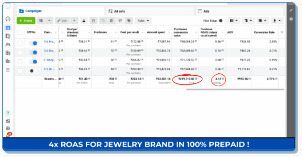The width and height of the screenshot is (302, 157).
Task: Open campaign link 17 | Wi...
Action: point(49,69)
